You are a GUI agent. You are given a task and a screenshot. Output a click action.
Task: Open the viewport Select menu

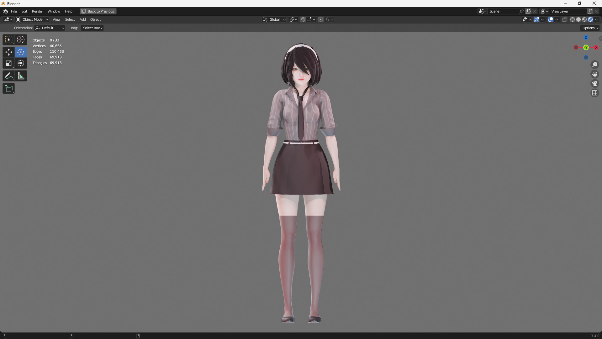(70, 19)
